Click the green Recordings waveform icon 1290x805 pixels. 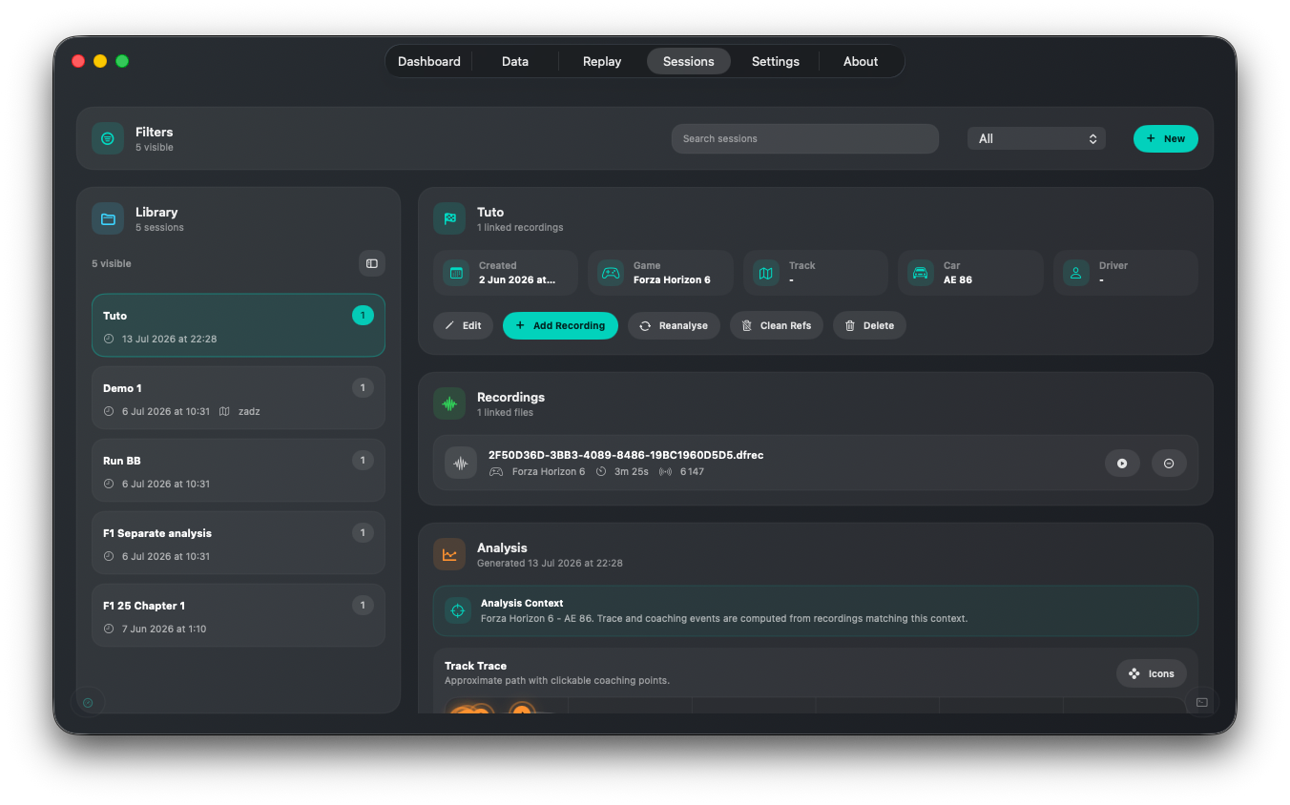(449, 403)
